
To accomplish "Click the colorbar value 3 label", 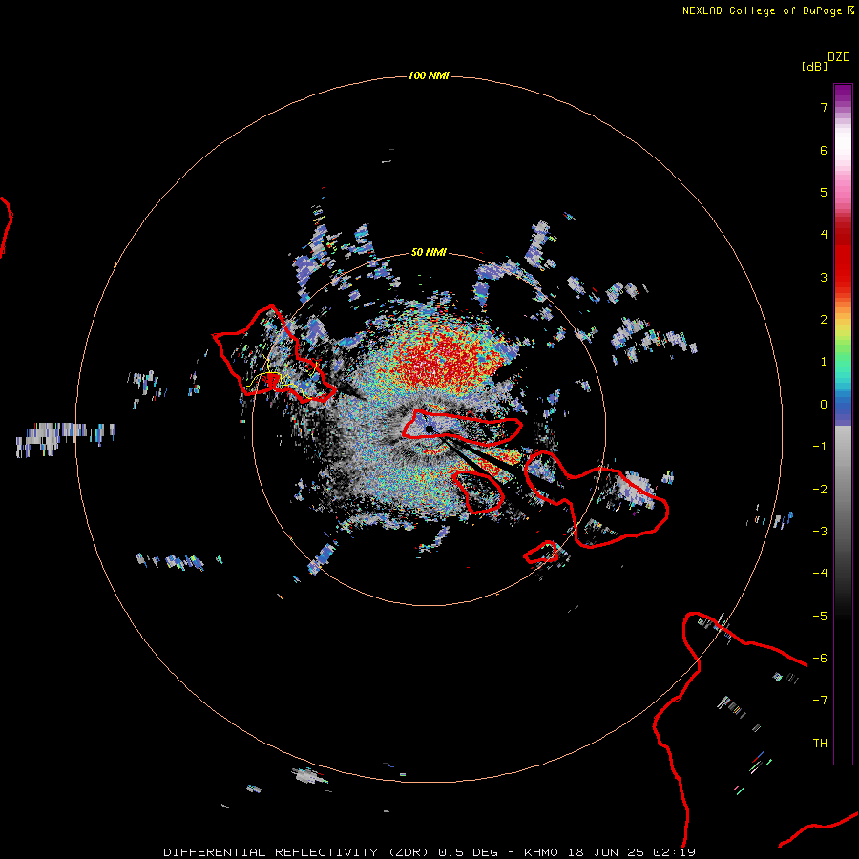I will [824, 277].
